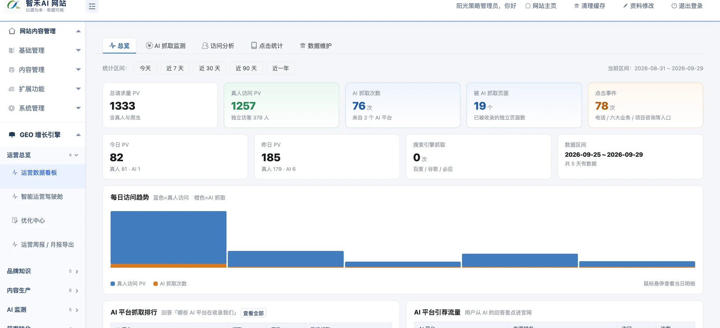The width and height of the screenshot is (720, 328).
Task: Toggle AI 抓取次数 legend in chart
Action: 170,284
